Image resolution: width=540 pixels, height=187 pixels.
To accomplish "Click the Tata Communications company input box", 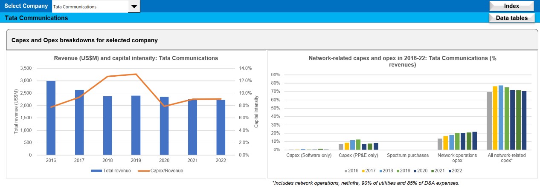I will 90,6.
